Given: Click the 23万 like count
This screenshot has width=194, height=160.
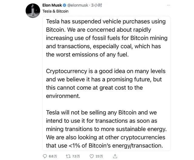Looking at the screenshot, I should coord(99,156).
